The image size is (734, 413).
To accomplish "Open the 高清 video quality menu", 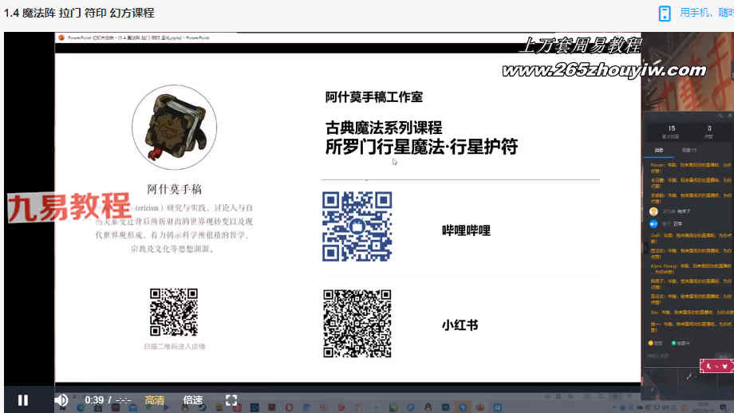I will [155, 400].
